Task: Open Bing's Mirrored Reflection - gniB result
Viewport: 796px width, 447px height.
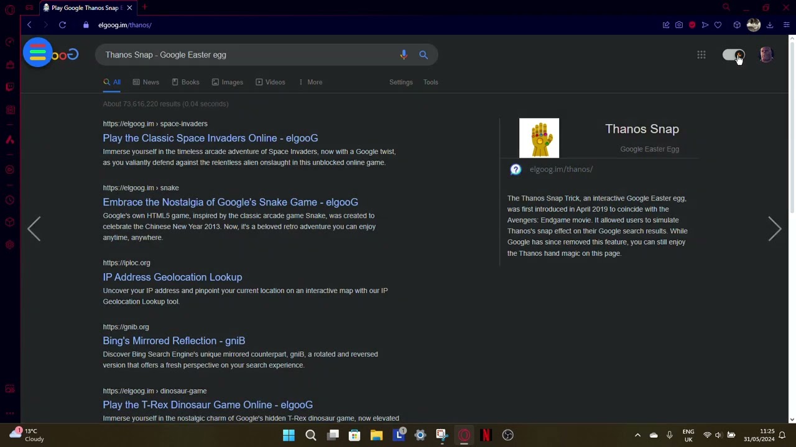Action: [174, 340]
